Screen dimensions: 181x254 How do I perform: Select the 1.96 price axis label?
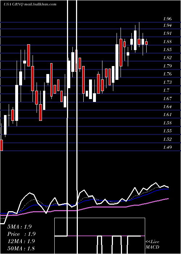coord(167,19)
